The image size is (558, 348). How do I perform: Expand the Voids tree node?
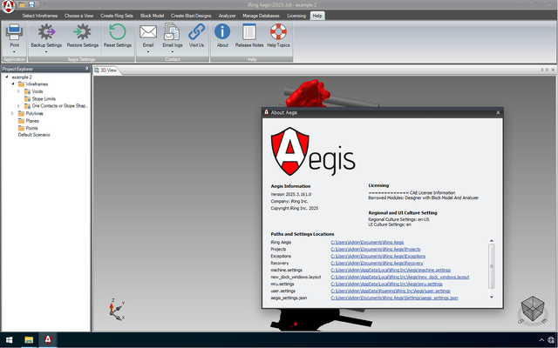[x=18, y=91]
